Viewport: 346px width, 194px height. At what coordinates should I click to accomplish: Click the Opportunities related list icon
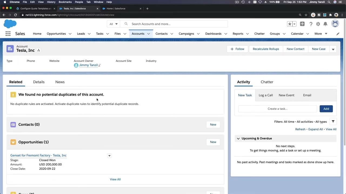pos(13,142)
